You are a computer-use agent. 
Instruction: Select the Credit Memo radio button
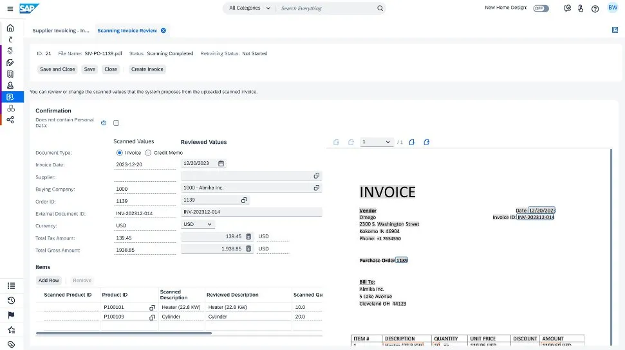[148, 153]
